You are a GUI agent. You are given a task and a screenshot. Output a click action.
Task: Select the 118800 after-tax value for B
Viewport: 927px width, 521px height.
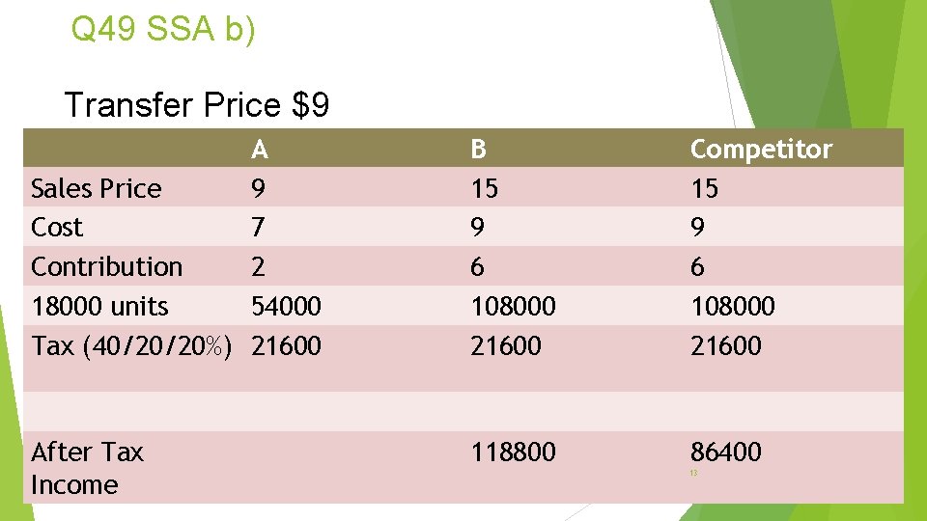(513, 452)
